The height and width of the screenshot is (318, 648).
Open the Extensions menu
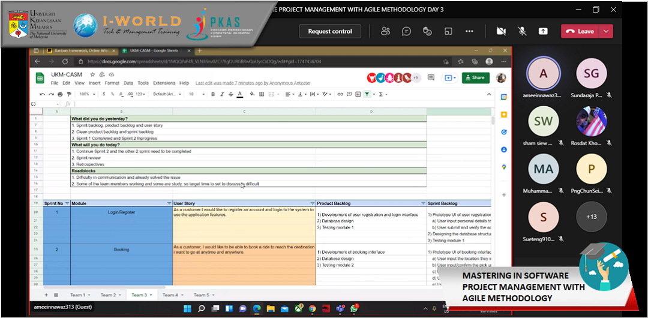point(164,83)
